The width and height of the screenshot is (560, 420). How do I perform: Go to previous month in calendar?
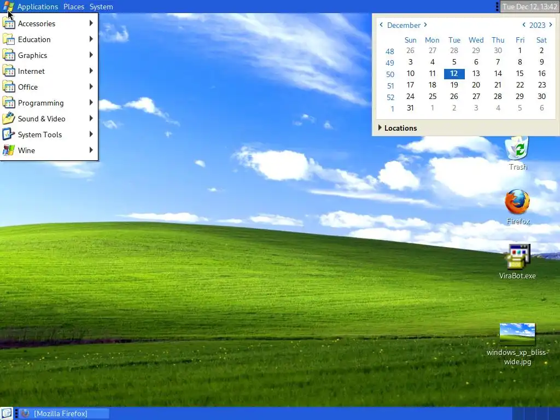(381, 25)
